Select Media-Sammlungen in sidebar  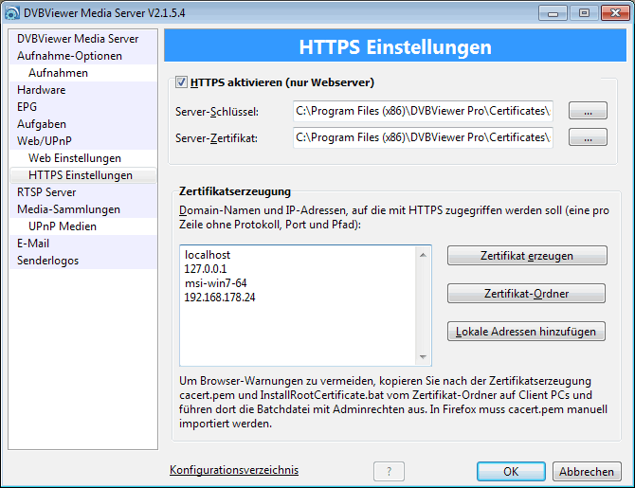click(x=83, y=209)
